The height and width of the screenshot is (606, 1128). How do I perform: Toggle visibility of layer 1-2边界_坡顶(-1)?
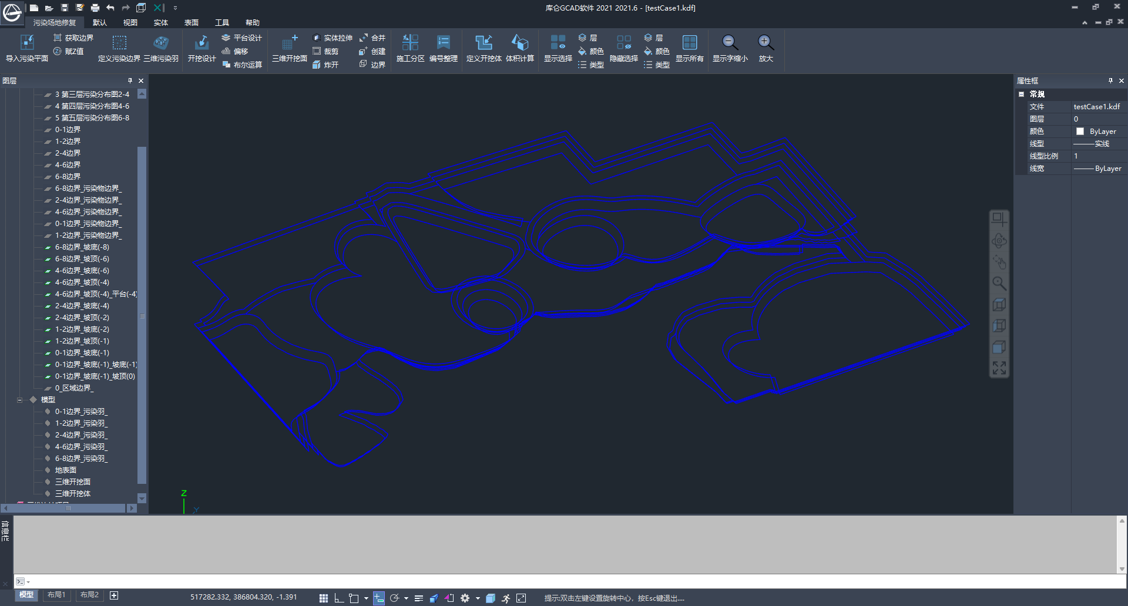(48, 341)
